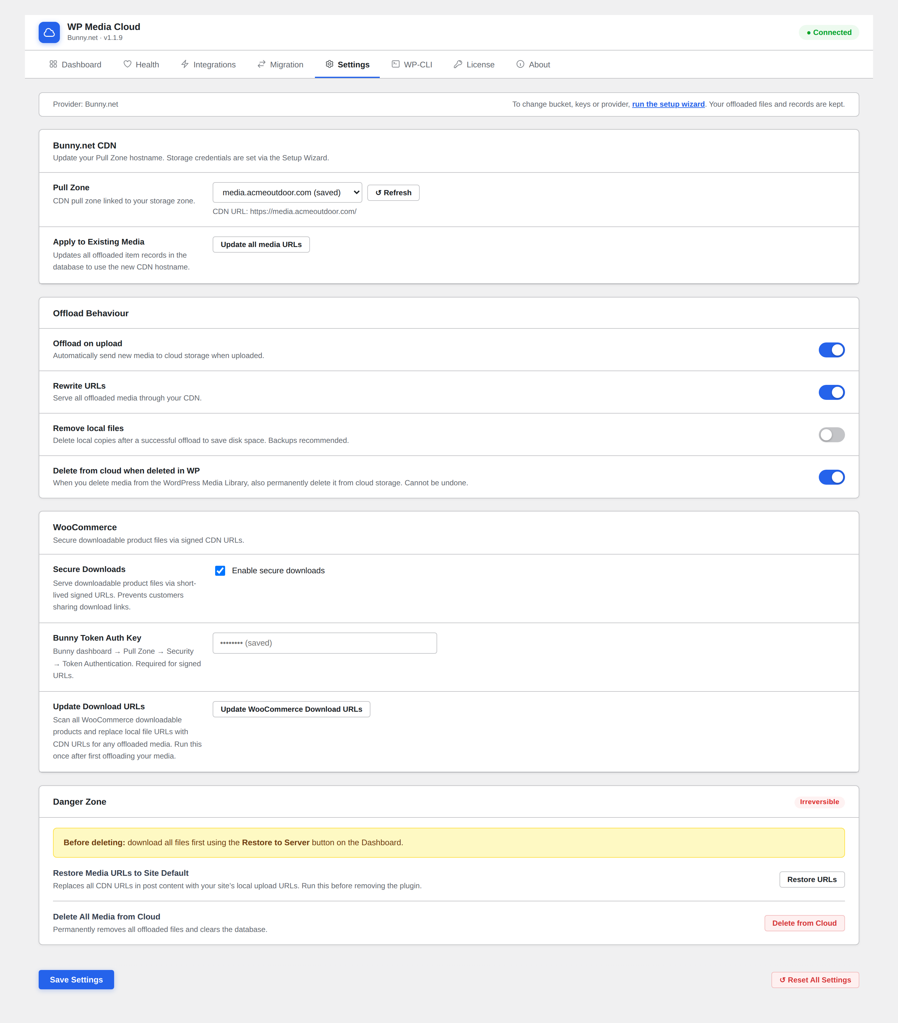The height and width of the screenshot is (1023, 898).
Task: Click the Restore URLs button
Action: [x=812, y=879]
